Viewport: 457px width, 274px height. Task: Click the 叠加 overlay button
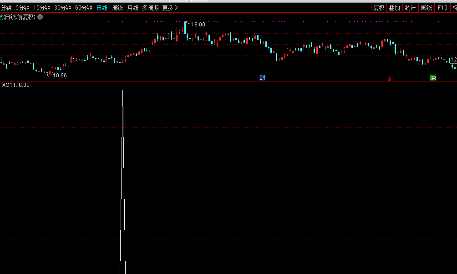tap(394, 8)
